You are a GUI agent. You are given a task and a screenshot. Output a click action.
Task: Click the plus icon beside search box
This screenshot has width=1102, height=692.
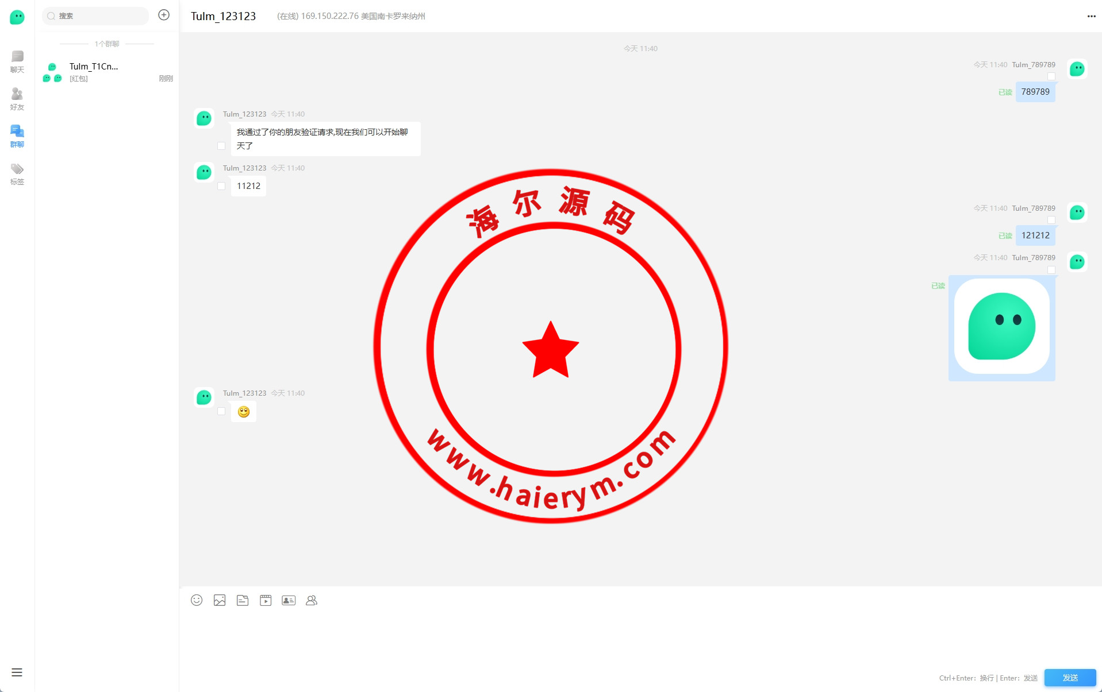tap(164, 16)
